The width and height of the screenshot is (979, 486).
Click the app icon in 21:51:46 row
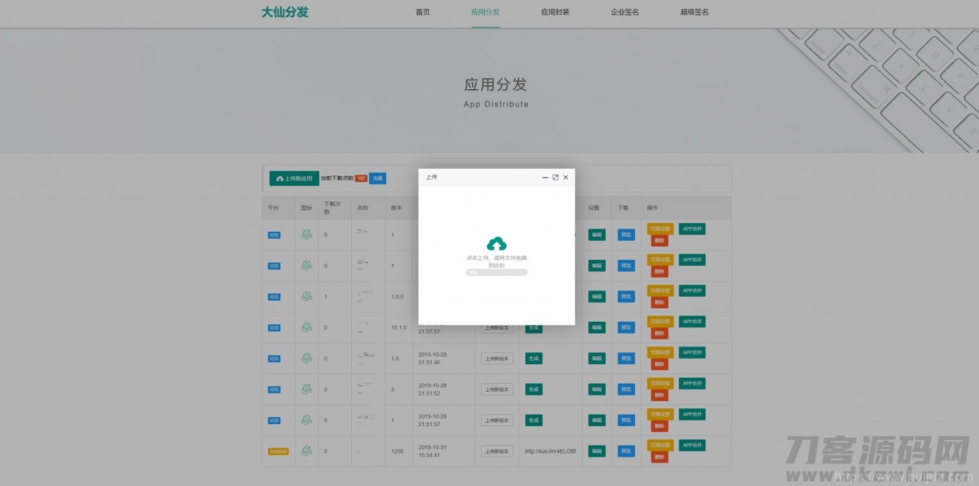click(x=307, y=358)
